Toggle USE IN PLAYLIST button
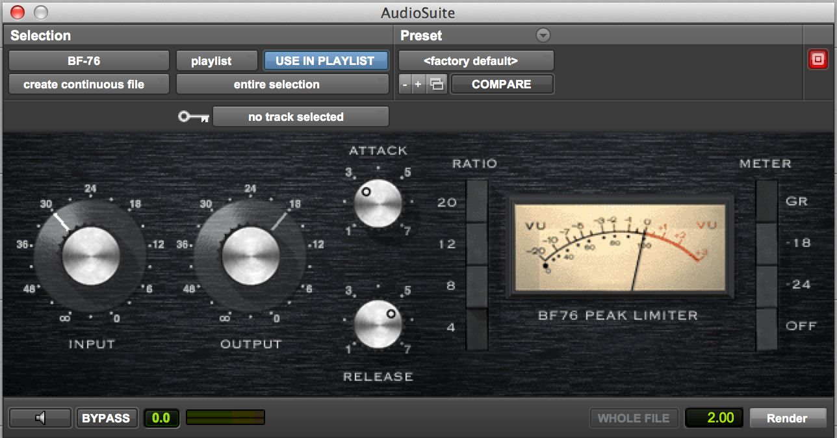The width and height of the screenshot is (837, 438). point(325,61)
